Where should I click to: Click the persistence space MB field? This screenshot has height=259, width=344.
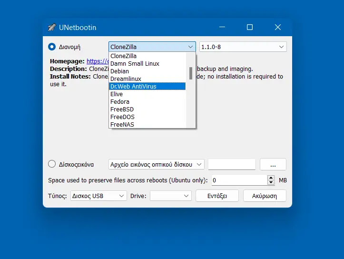pyautogui.click(x=240, y=180)
